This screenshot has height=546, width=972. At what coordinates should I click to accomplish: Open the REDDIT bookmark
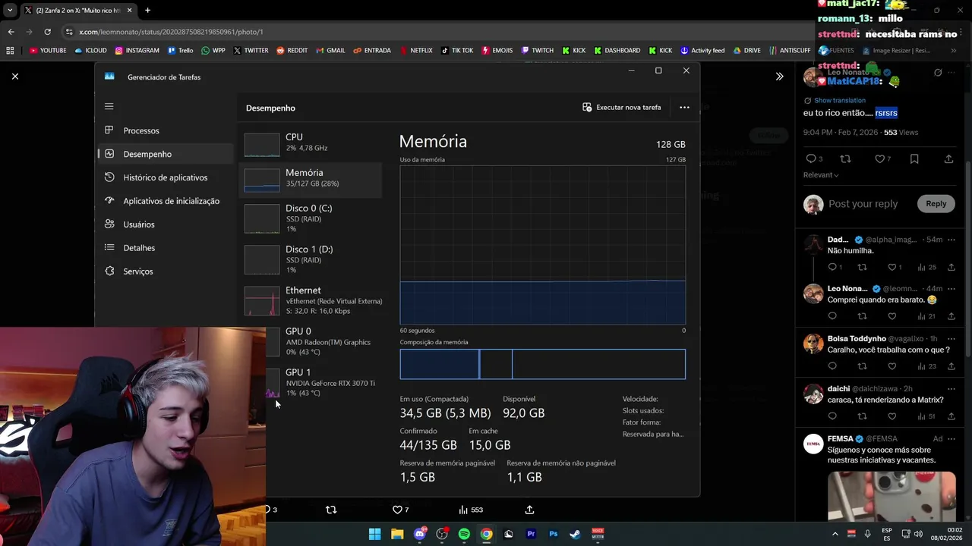pyautogui.click(x=292, y=51)
